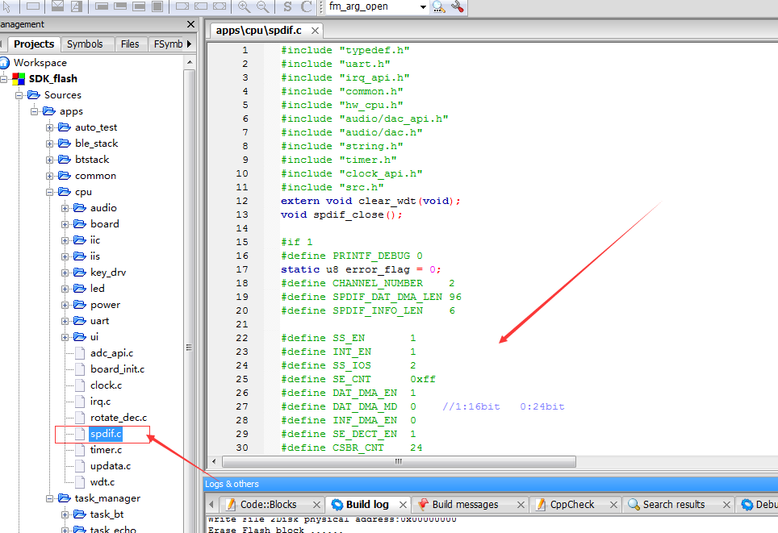Image resolution: width=778 pixels, height=533 pixels.
Task: Select spdif.c in the project tree
Action: pos(106,434)
